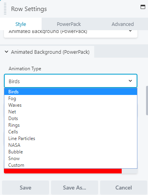Pick the Net animation type
Image resolution: width=148 pixels, height=195 pixels.
tap(71, 112)
